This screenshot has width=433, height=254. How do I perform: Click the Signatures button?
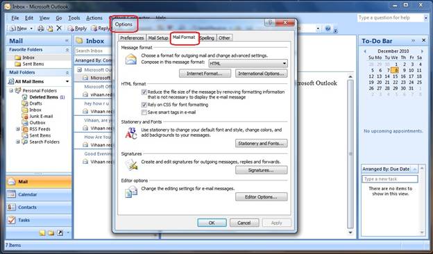point(261,170)
